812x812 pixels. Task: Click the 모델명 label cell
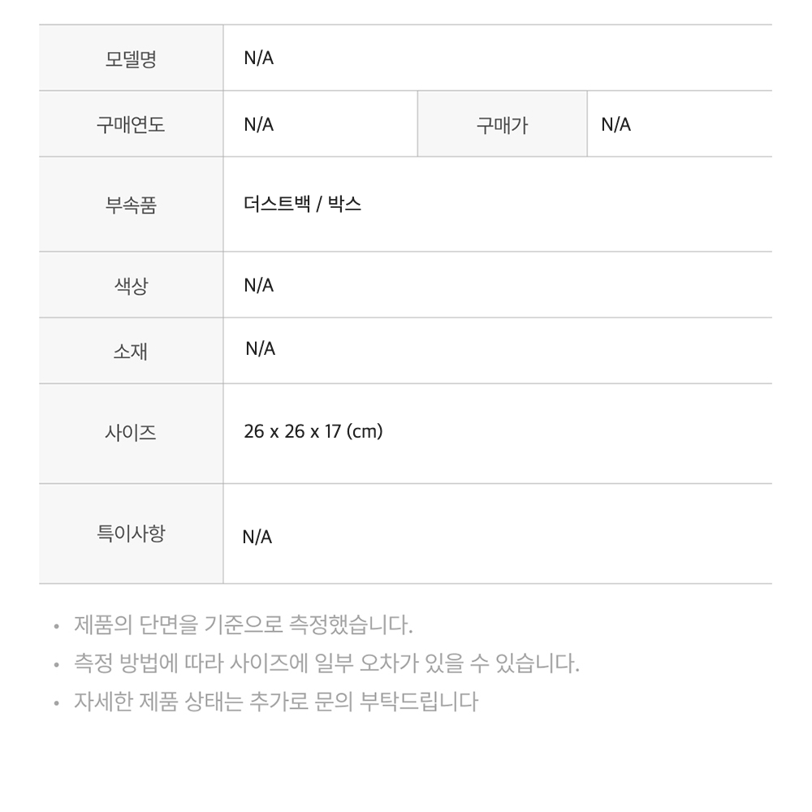pyautogui.click(x=131, y=58)
